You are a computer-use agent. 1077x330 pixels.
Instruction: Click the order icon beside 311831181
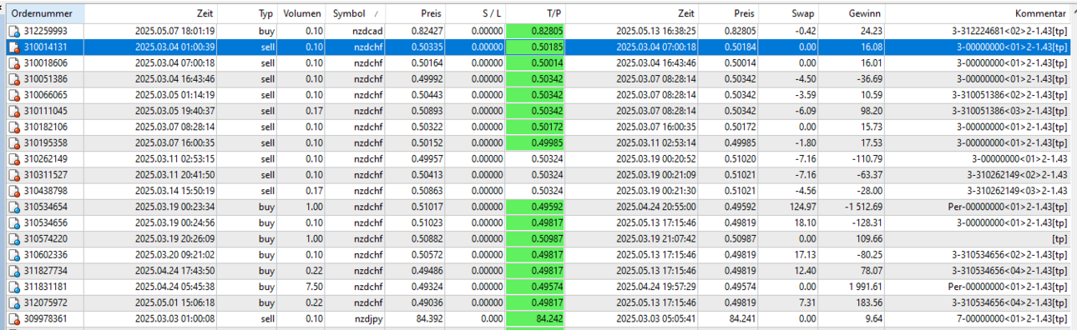click(x=13, y=287)
